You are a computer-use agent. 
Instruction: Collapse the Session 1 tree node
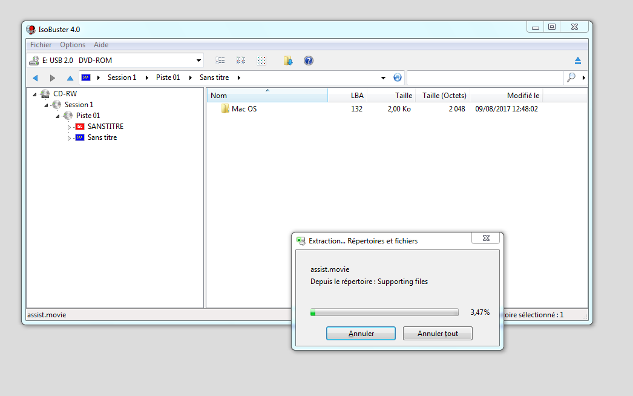pos(46,105)
